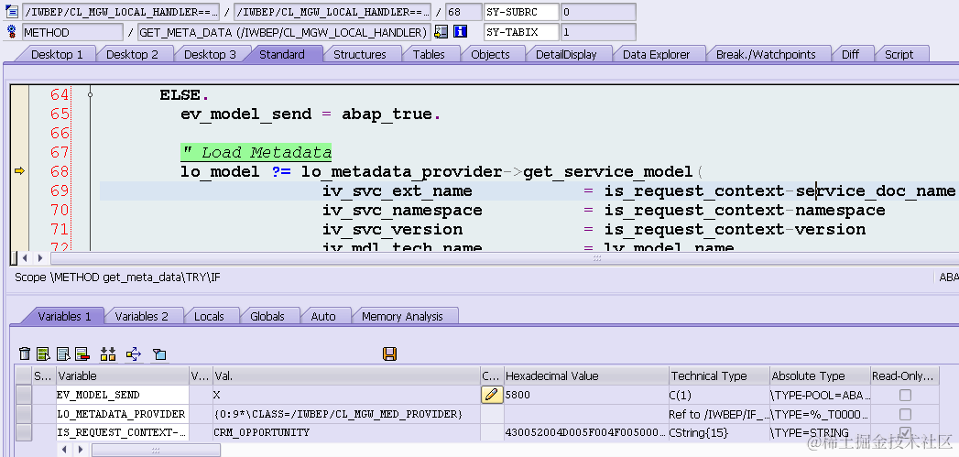
Task: Switch to Desktop 1 tab
Action: coord(57,54)
